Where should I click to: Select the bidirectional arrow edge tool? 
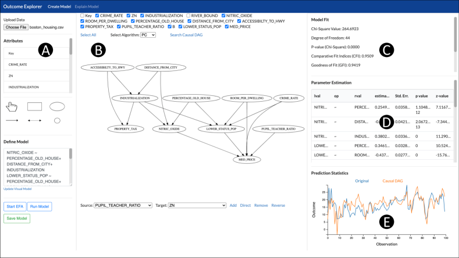[x=34, y=120]
